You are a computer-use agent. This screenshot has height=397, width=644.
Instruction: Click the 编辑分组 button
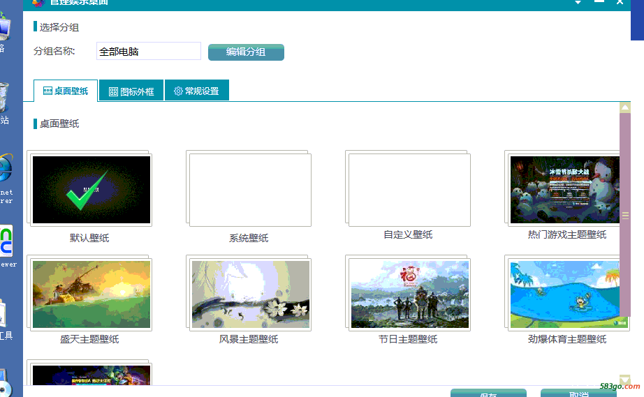tap(246, 52)
